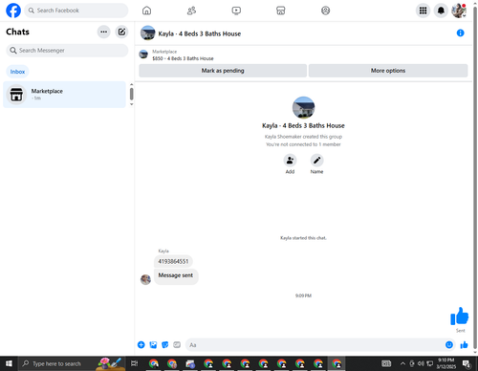The width and height of the screenshot is (478, 371).
Task: Choose a GIF with the GIF icon
Action: (x=177, y=344)
